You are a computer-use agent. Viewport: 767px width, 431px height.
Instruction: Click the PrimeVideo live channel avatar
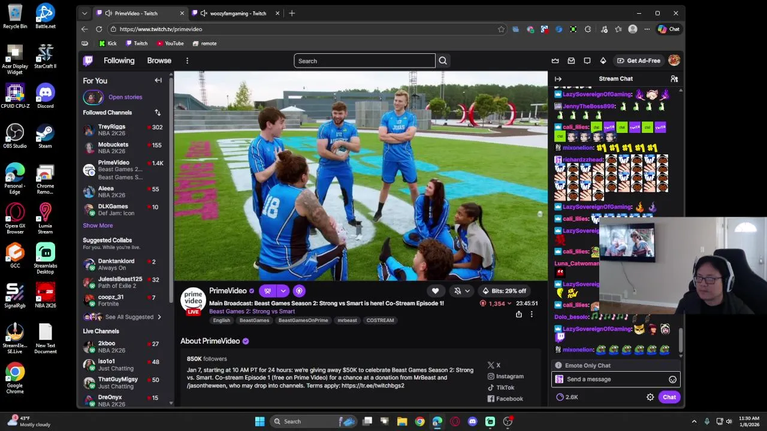pos(193,301)
